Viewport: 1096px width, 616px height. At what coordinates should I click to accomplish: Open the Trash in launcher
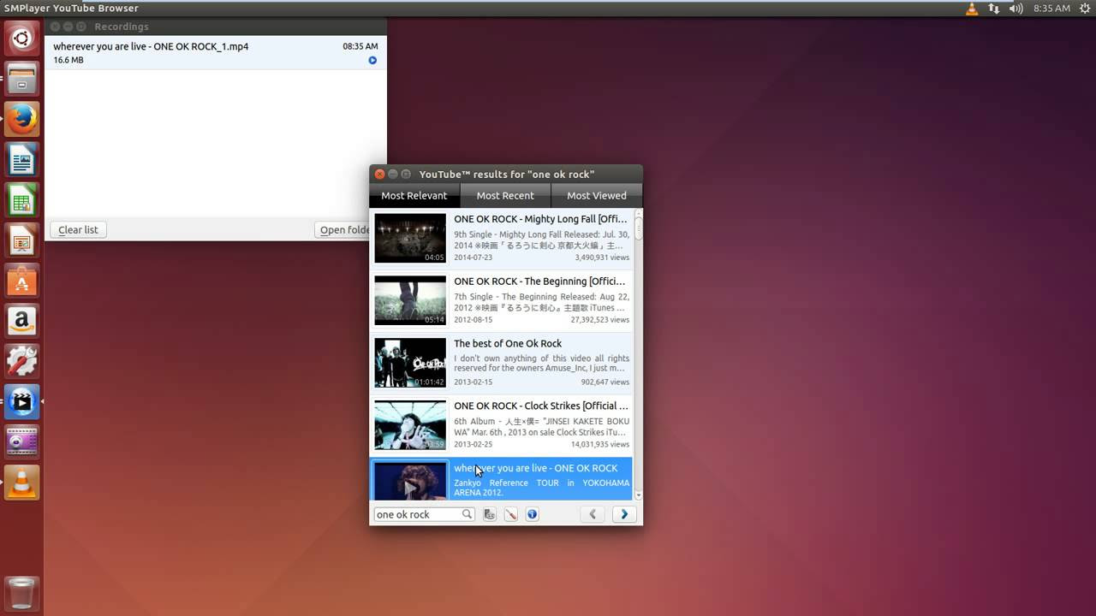point(22,593)
